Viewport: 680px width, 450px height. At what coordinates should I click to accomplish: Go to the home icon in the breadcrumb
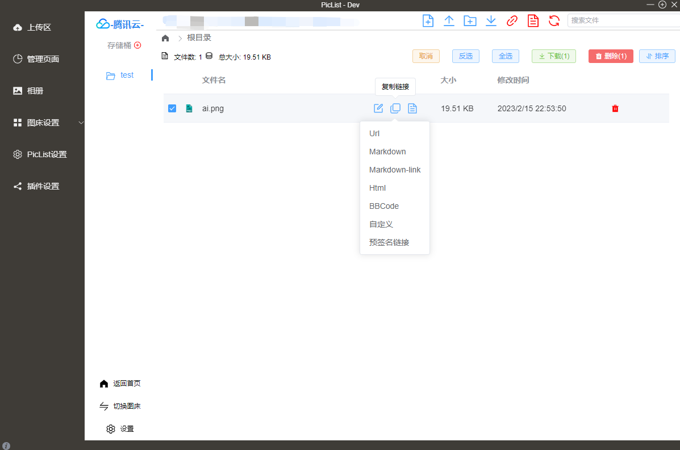click(x=165, y=38)
